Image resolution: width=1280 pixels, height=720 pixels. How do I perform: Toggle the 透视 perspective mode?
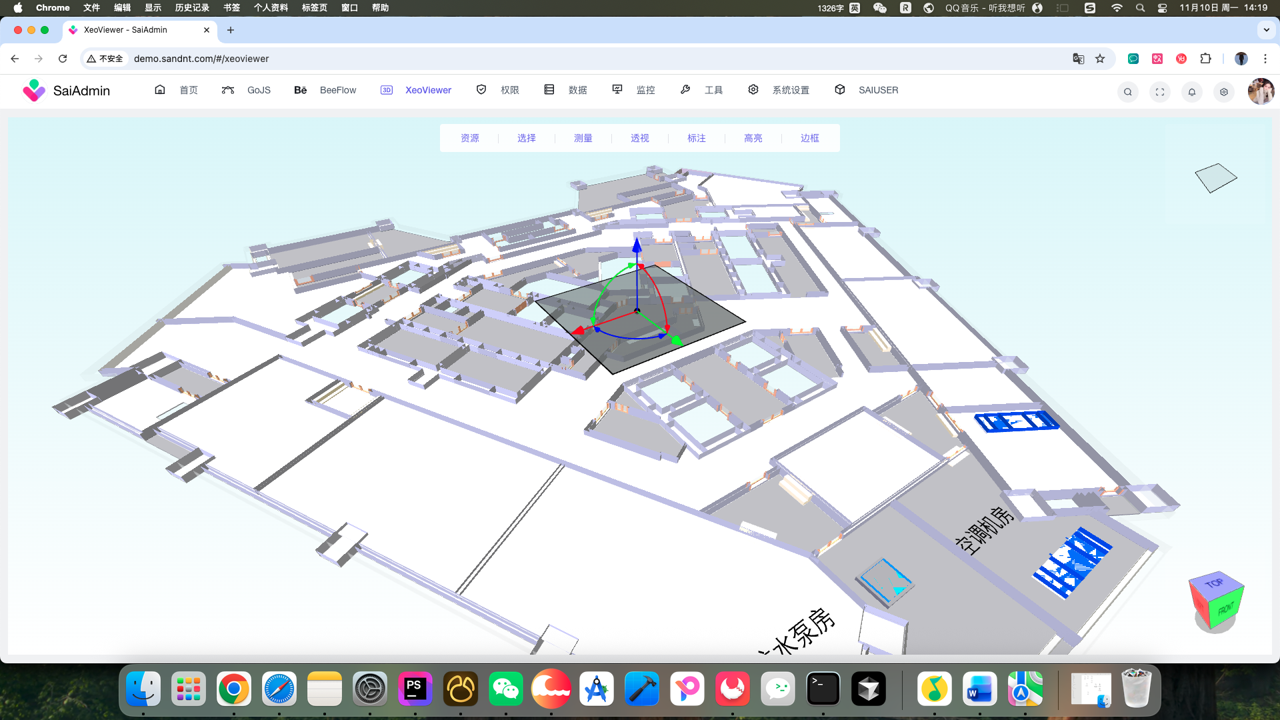[639, 138]
